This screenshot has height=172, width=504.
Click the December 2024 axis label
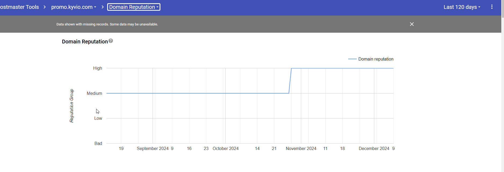(x=374, y=149)
